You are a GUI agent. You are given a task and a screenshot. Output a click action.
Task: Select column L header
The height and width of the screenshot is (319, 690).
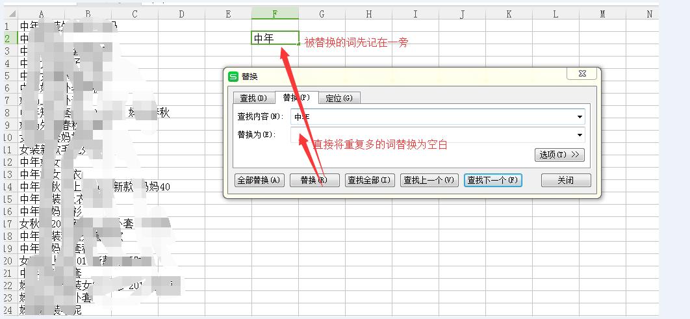pyautogui.click(x=556, y=14)
